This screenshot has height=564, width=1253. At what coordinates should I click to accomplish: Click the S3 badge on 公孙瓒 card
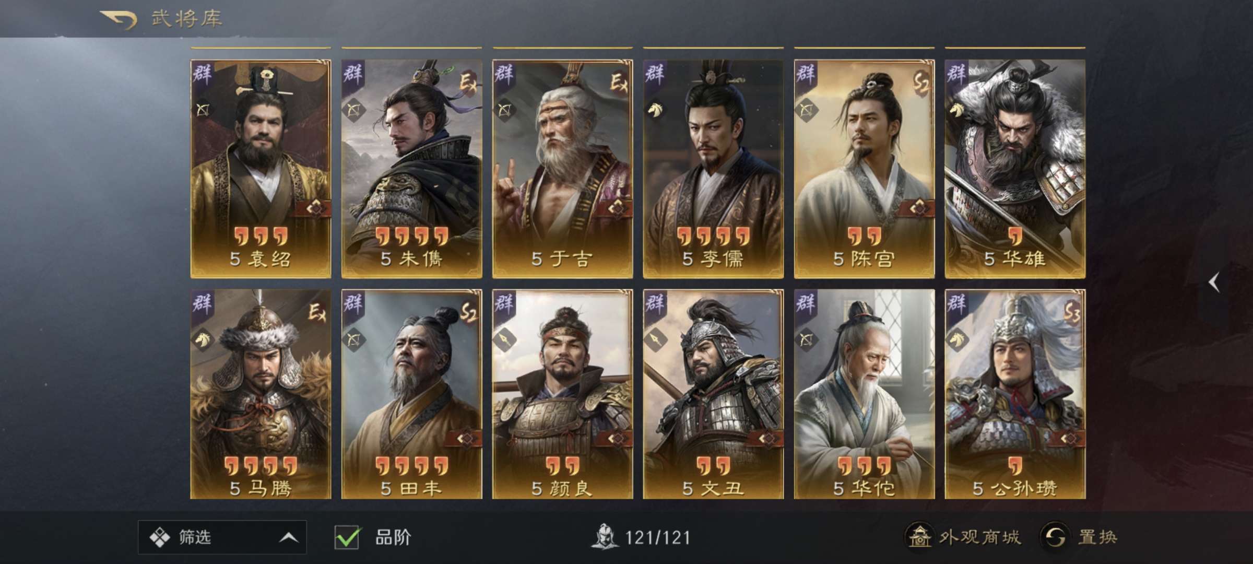1072,312
